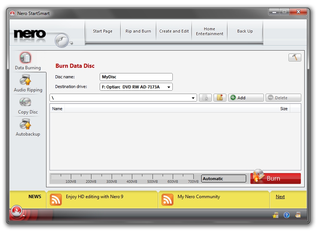Screen dimensions: 317x233
Task: Click the rightmost drive icon in bottom bar
Action: point(298,215)
